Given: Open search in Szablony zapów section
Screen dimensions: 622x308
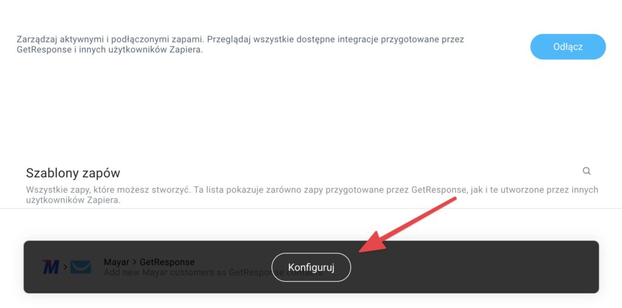Looking at the screenshot, I should (x=586, y=171).
